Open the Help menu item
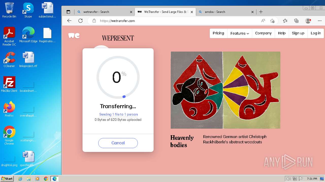This screenshot has width=325, height=182. 282,33
